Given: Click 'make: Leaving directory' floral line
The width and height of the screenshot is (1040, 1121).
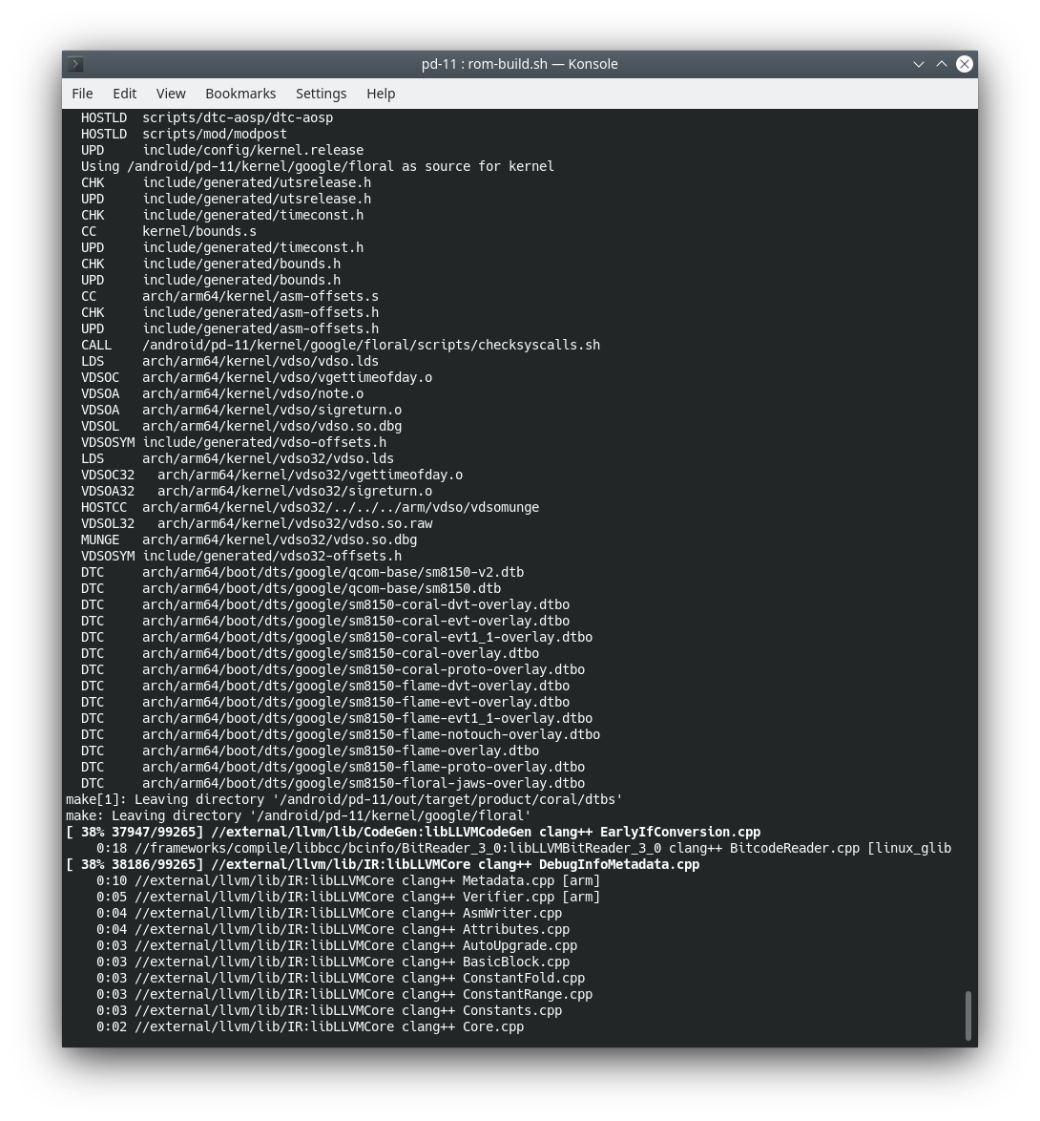Looking at the screenshot, I should point(299,816).
